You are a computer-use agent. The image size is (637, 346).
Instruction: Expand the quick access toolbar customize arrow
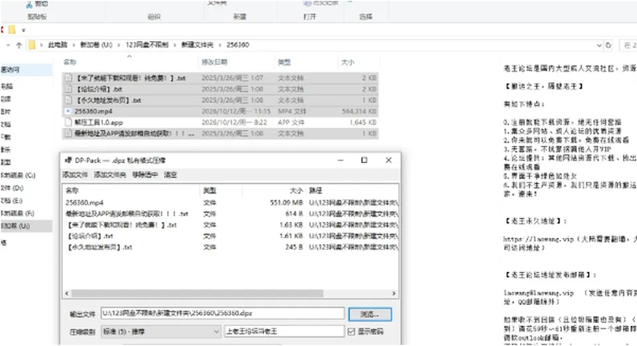tap(24, 30)
